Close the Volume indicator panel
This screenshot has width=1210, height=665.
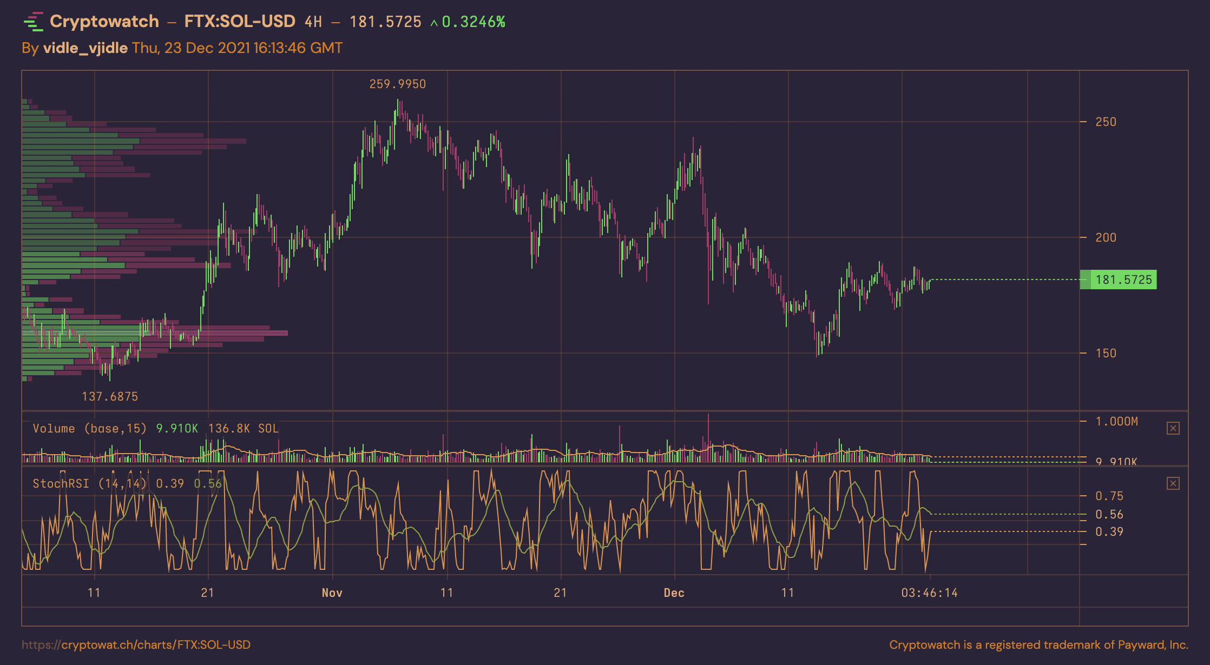coord(1173,428)
